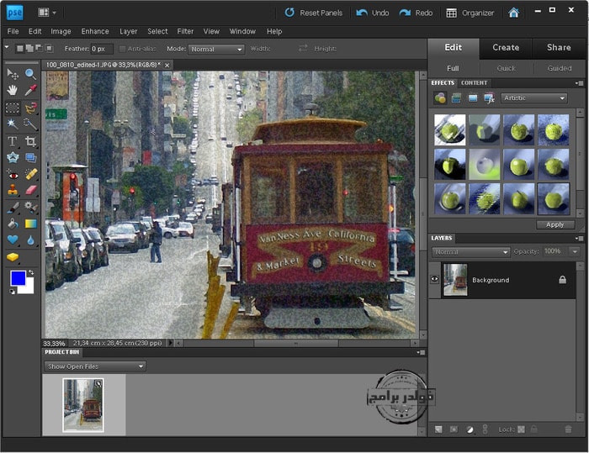Viewport: 589px width, 453px height.
Task: Select the Brush tool
Action: pos(13,208)
